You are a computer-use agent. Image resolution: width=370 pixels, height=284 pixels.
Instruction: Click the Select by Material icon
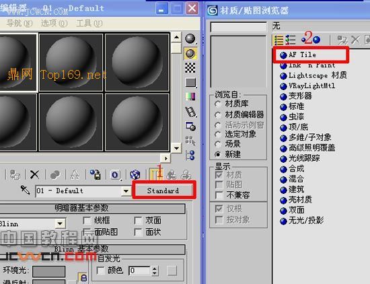[x=190, y=141]
